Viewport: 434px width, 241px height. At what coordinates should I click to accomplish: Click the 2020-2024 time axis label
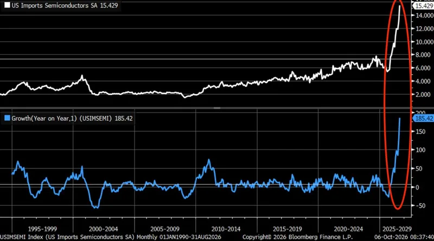348,229
